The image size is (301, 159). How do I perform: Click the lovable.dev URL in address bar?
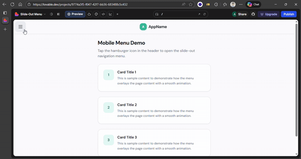[80, 5]
